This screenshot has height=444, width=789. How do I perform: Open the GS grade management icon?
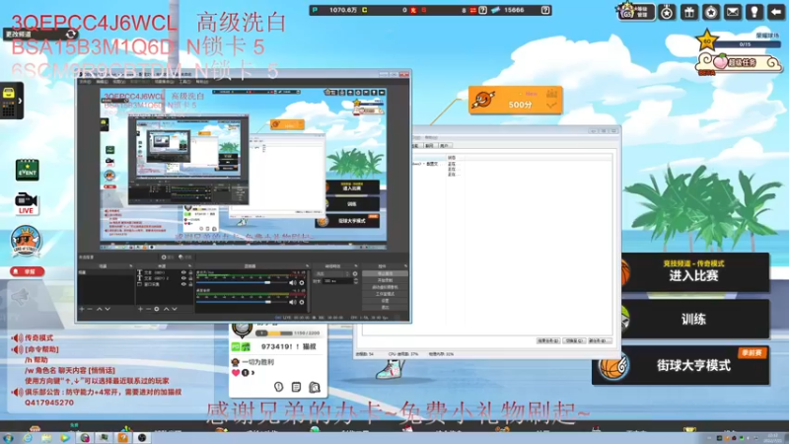tap(636, 11)
